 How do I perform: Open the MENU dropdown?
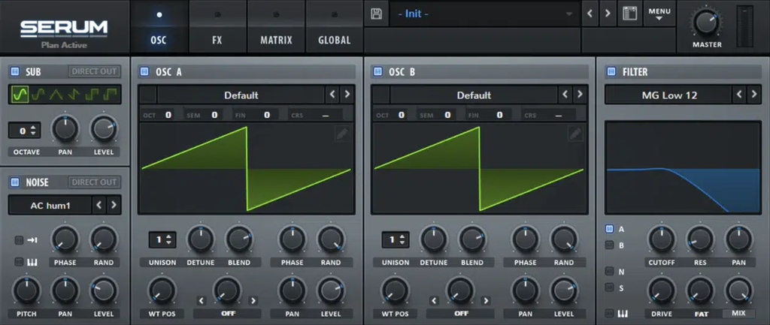(659, 14)
